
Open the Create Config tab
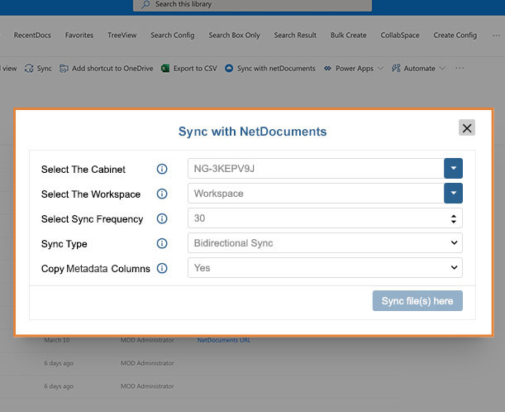(x=455, y=35)
